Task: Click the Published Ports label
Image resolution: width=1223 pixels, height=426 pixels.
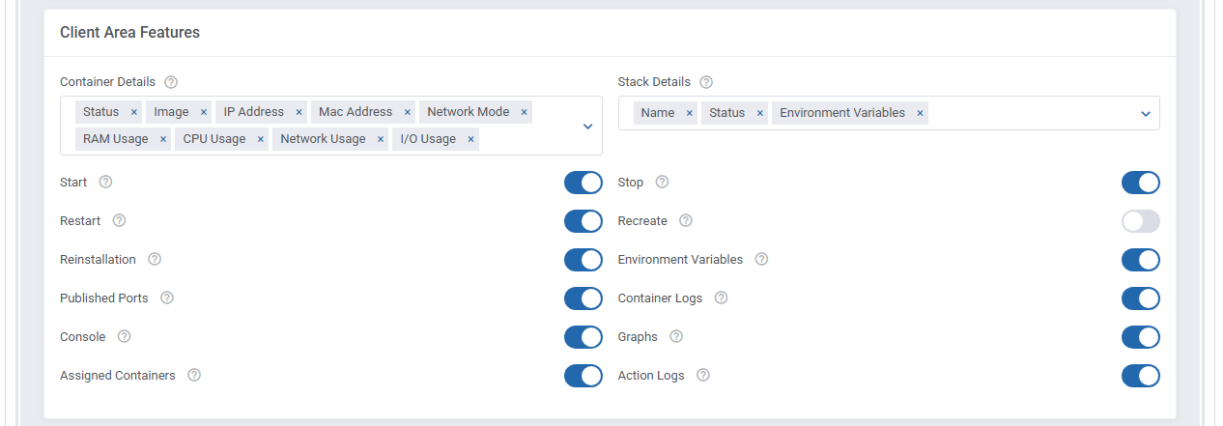Action: point(104,298)
